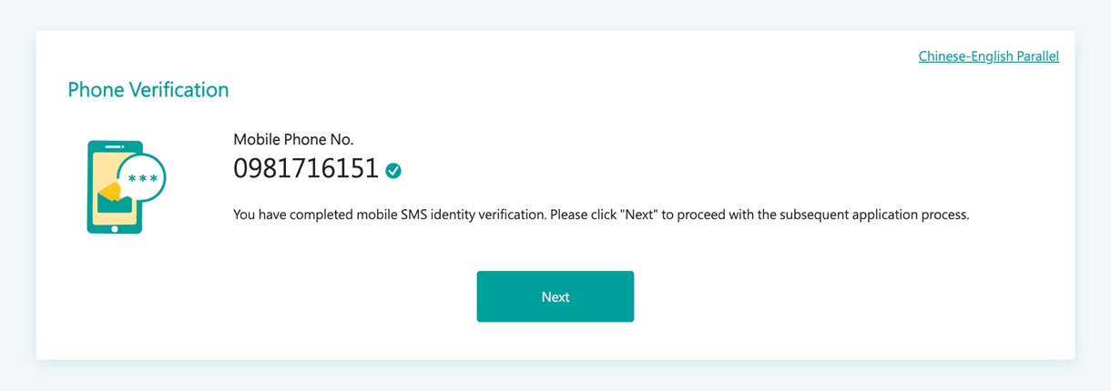Click the green Next button

tap(555, 296)
